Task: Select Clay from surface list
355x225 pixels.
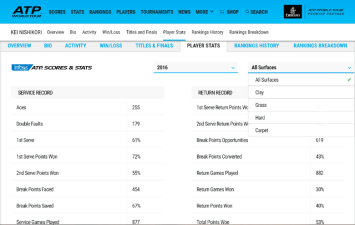Action: point(301,92)
